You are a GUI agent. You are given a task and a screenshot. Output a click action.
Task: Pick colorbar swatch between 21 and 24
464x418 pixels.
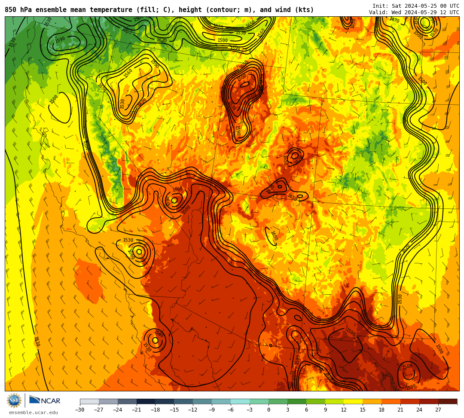click(410, 401)
